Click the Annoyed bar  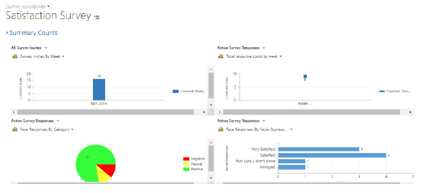[292, 168]
